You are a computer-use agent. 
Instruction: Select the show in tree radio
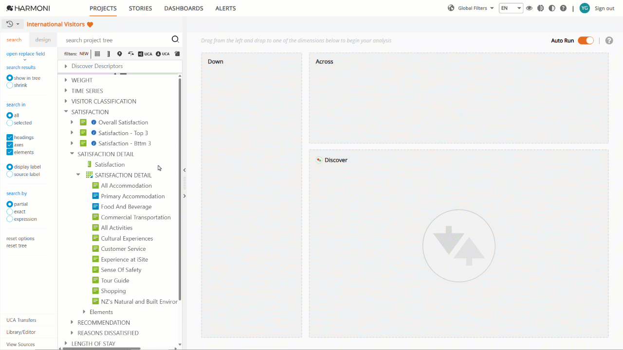pyautogui.click(x=10, y=78)
